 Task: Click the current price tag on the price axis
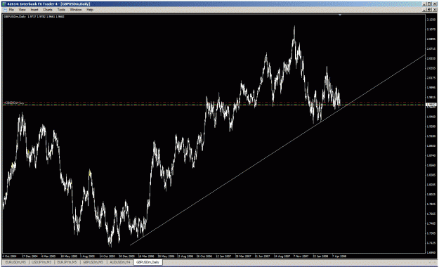pos(431,105)
